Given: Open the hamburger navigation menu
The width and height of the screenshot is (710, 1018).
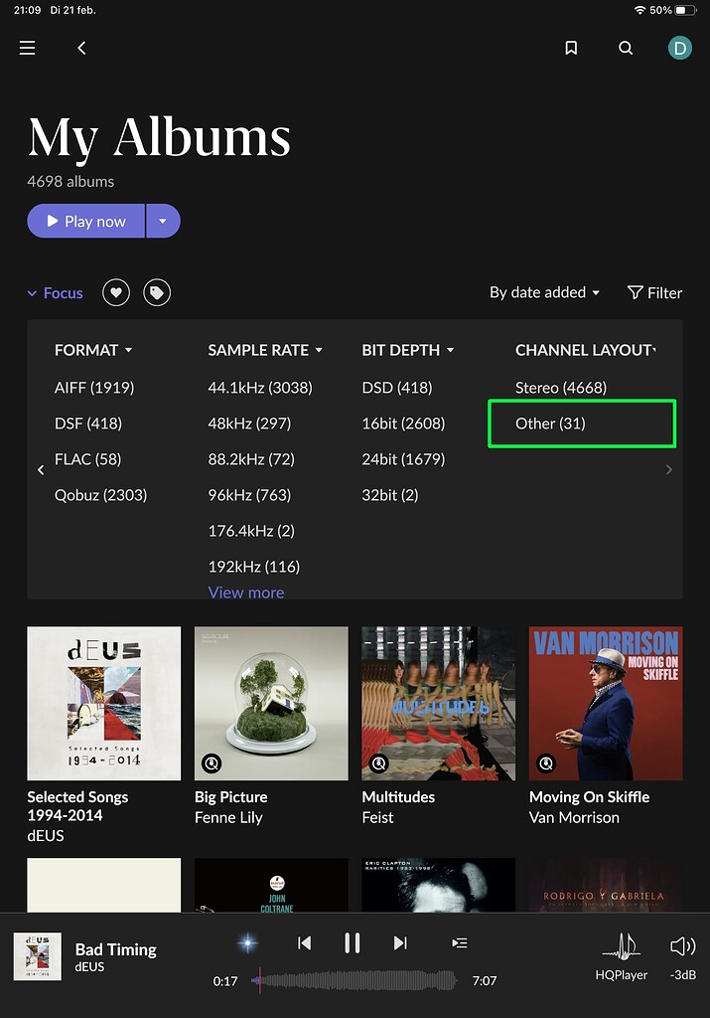Looking at the screenshot, I should point(27,47).
